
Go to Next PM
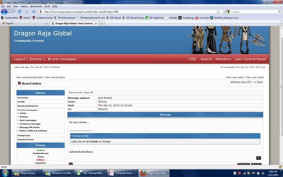[89, 92]
